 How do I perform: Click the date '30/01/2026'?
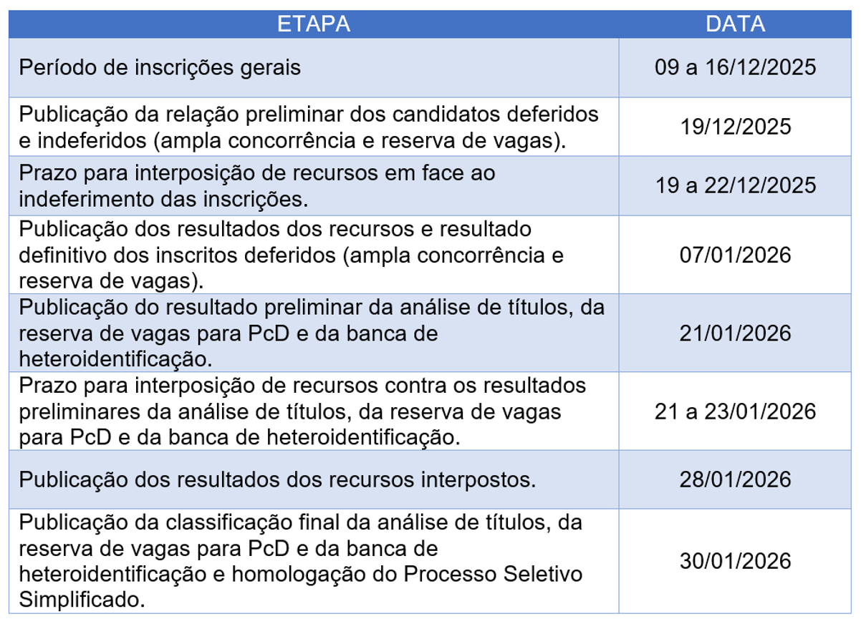tap(735, 561)
